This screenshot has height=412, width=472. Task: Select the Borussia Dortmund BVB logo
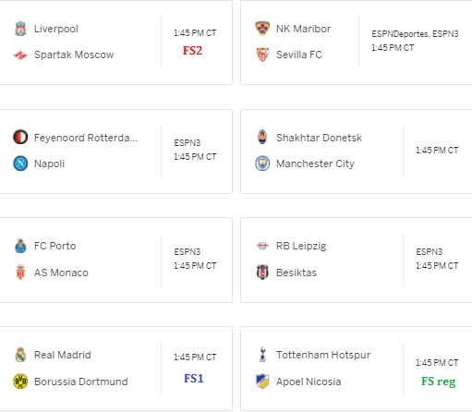click(20, 382)
